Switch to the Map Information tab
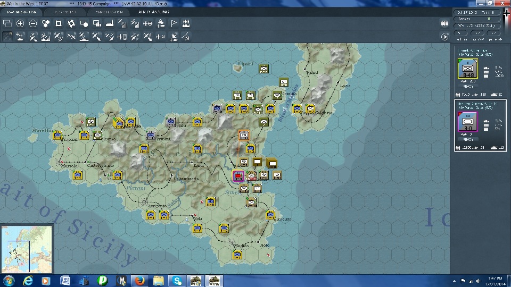This screenshot has width=511, height=287. pyautogui.click(x=21, y=12)
